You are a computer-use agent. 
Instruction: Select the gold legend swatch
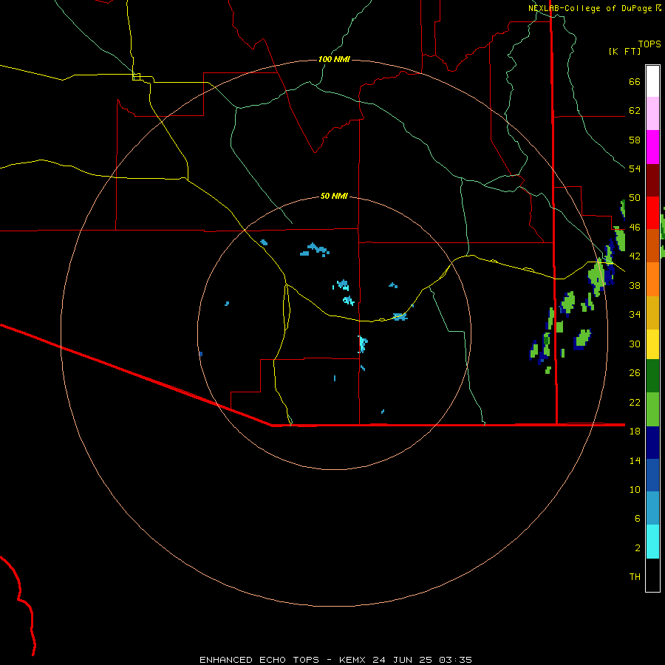coord(652,313)
